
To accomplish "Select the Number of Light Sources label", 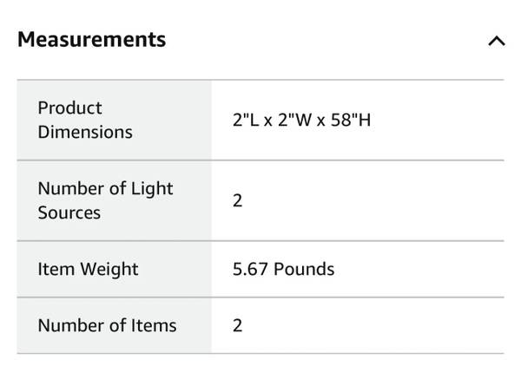I will click(105, 200).
